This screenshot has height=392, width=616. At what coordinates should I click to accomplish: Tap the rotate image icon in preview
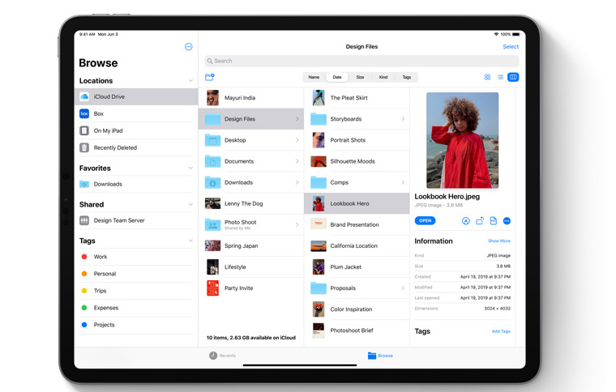(x=480, y=221)
